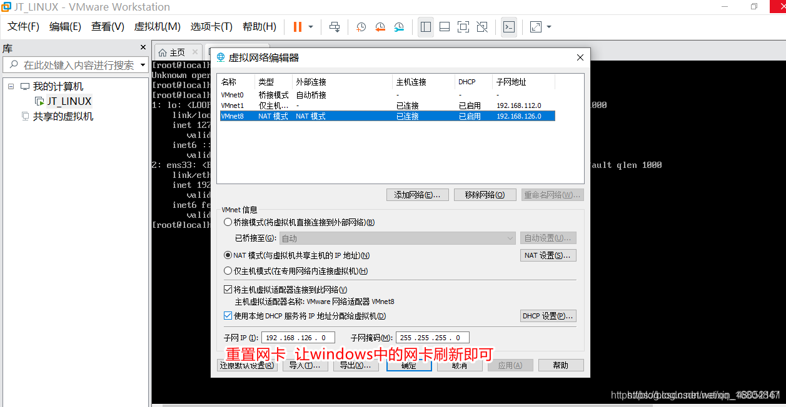The image size is (786, 407).
Task: Click the revert to snapshot icon
Action: tap(380, 27)
